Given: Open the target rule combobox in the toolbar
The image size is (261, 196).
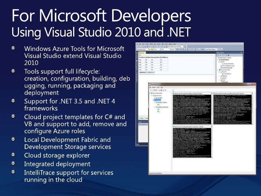Looking at the screenshot, I should click(143, 49).
